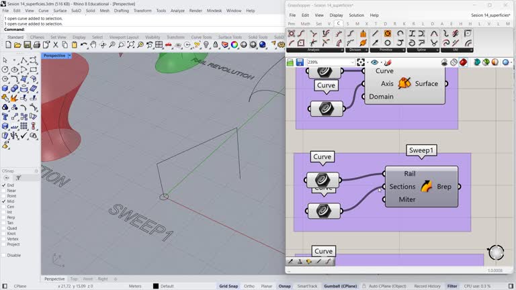Screen dimensions: 516x290
Task: Click the Revolution component icon
Action: point(404,83)
